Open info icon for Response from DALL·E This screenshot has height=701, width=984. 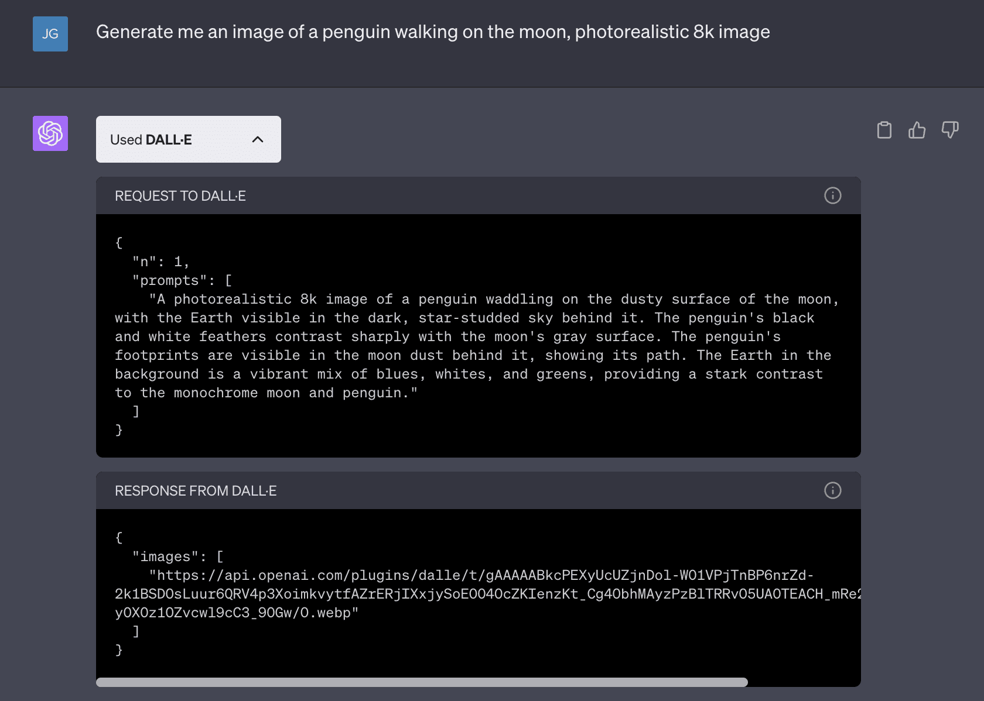click(833, 490)
